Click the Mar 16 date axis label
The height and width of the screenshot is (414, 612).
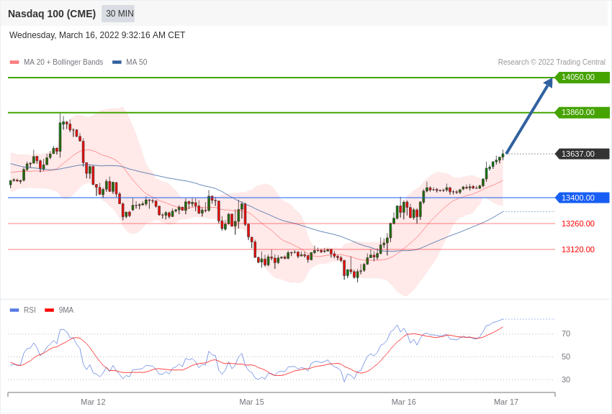[x=403, y=402]
